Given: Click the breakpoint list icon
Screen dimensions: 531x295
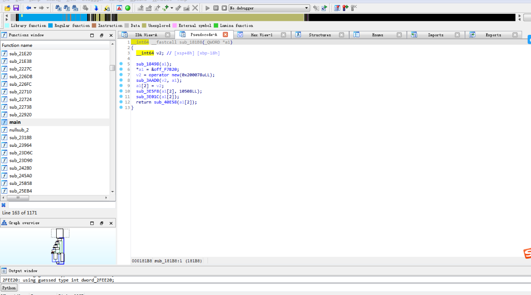Looking at the screenshot, I should (337, 8).
